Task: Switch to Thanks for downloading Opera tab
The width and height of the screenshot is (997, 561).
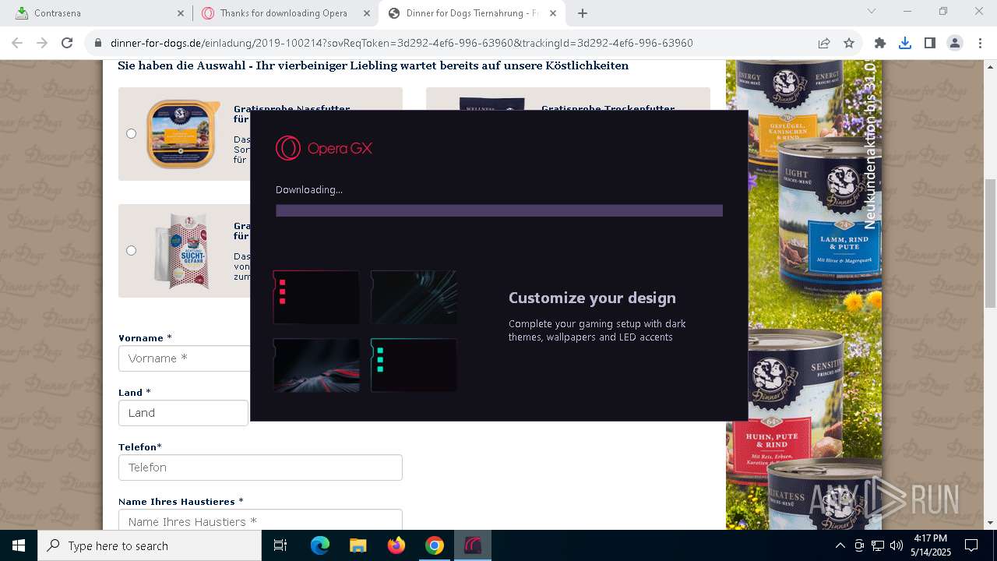Action: tap(284, 13)
